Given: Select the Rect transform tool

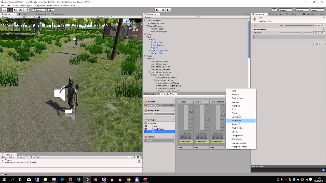Looking at the screenshot, I should pos(26,10).
